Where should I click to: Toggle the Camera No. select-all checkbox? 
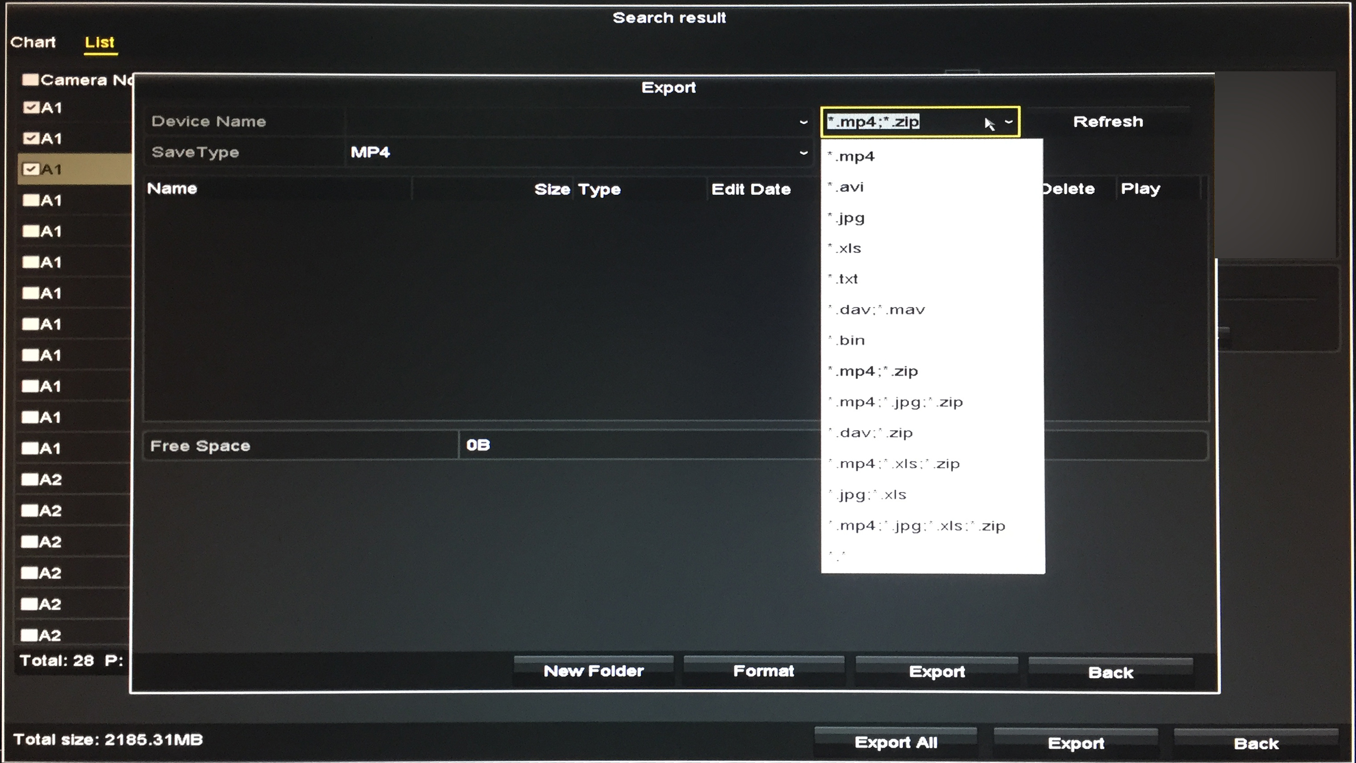pos(30,80)
